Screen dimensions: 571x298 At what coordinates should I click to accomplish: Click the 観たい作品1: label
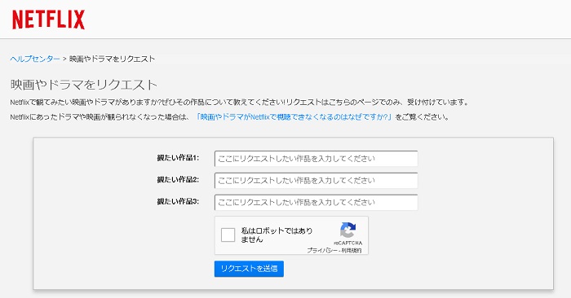tap(178, 158)
